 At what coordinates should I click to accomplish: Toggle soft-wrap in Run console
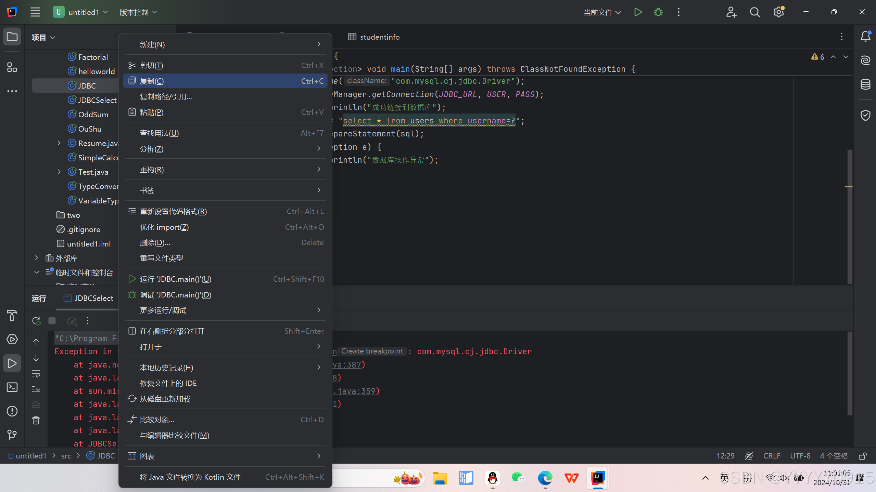(36, 373)
